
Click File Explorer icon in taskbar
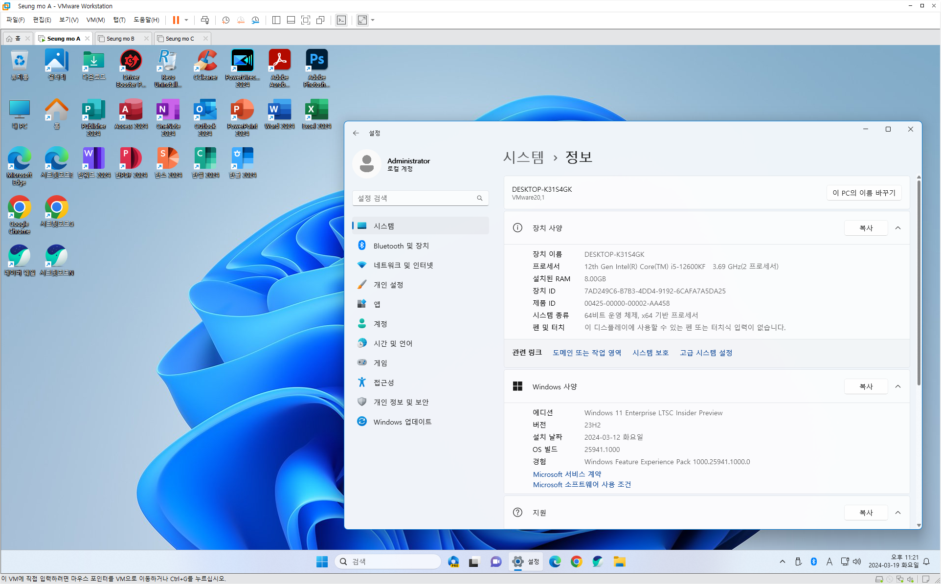[x=620, y=562]
